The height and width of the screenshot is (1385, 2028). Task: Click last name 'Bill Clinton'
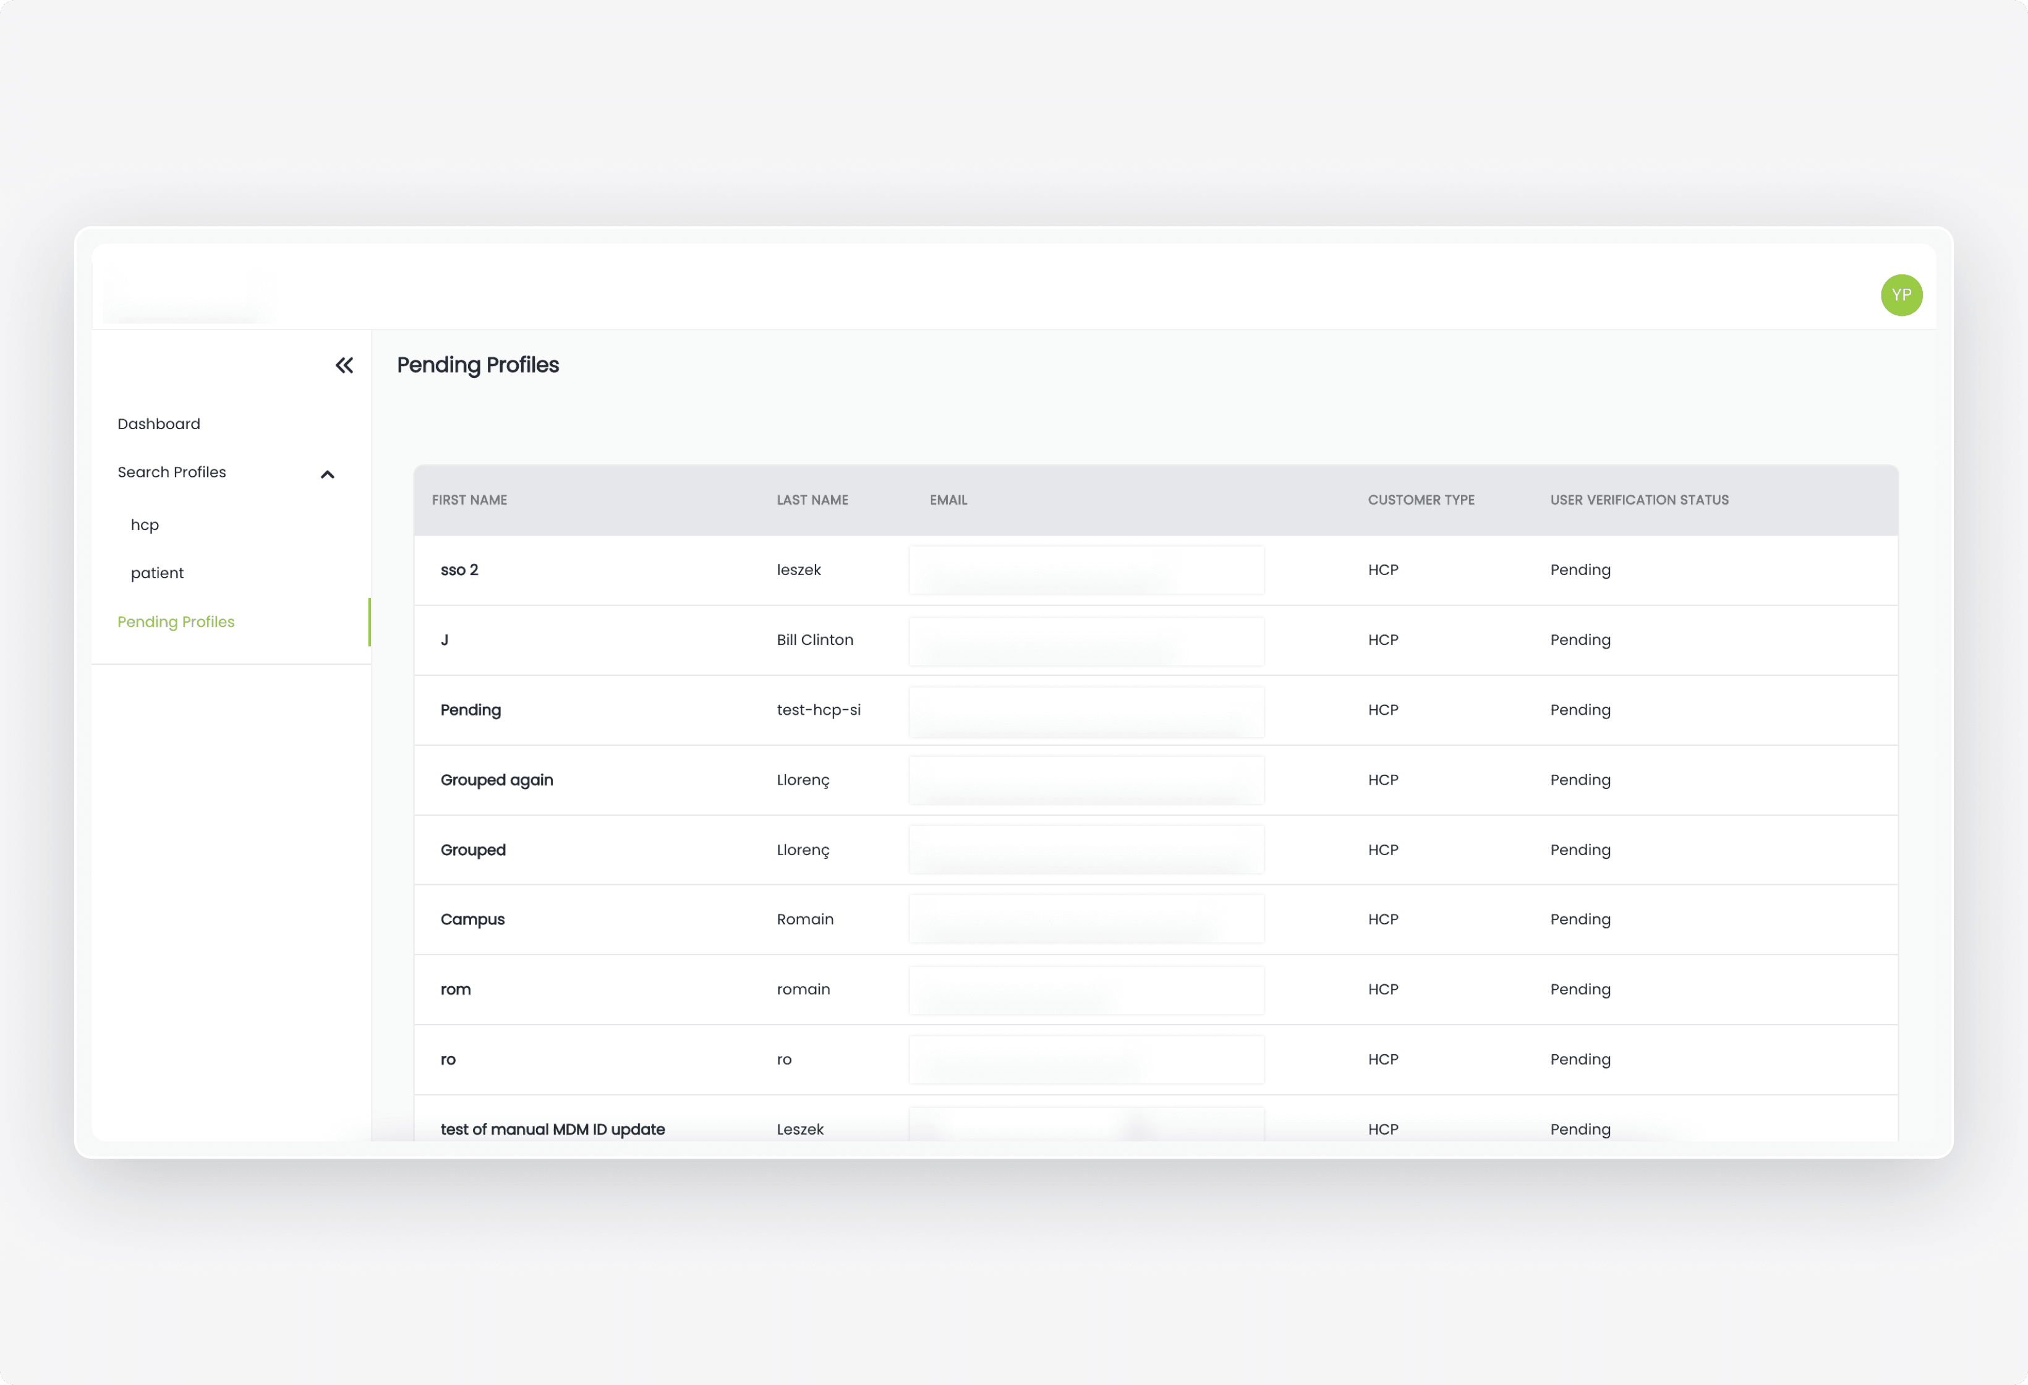[814, 640]
